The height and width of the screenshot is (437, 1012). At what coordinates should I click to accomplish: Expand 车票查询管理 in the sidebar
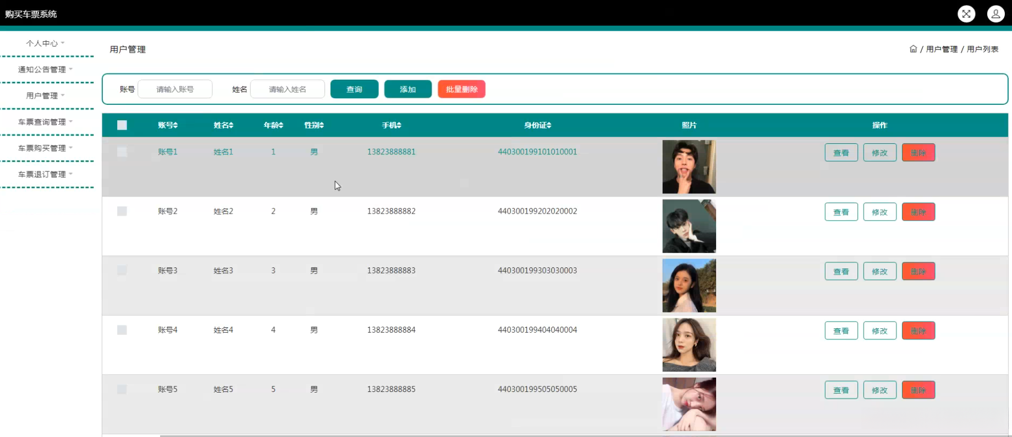tap(45, 122)
